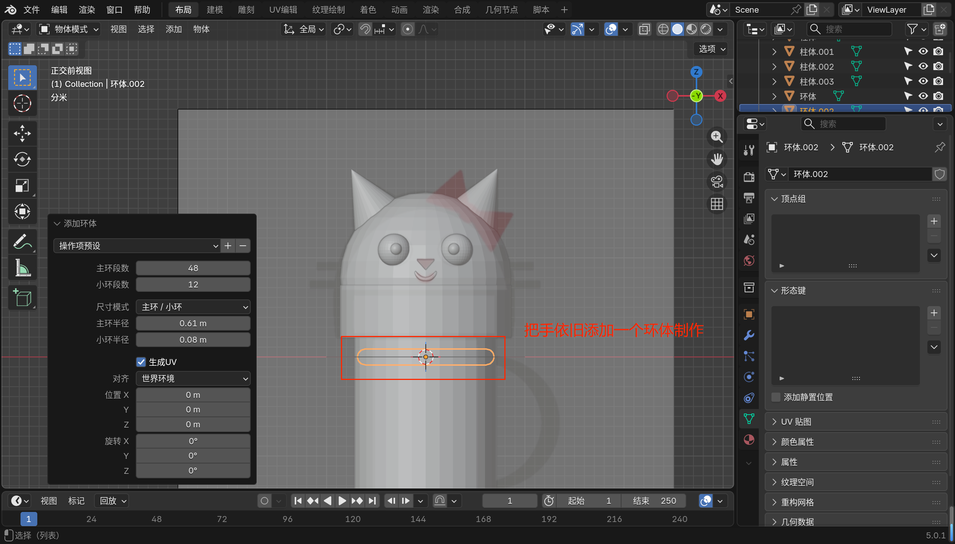Expand the UV 贴图 panel
955x544 pixels.
pyautogui.click(x=796, y=422)
